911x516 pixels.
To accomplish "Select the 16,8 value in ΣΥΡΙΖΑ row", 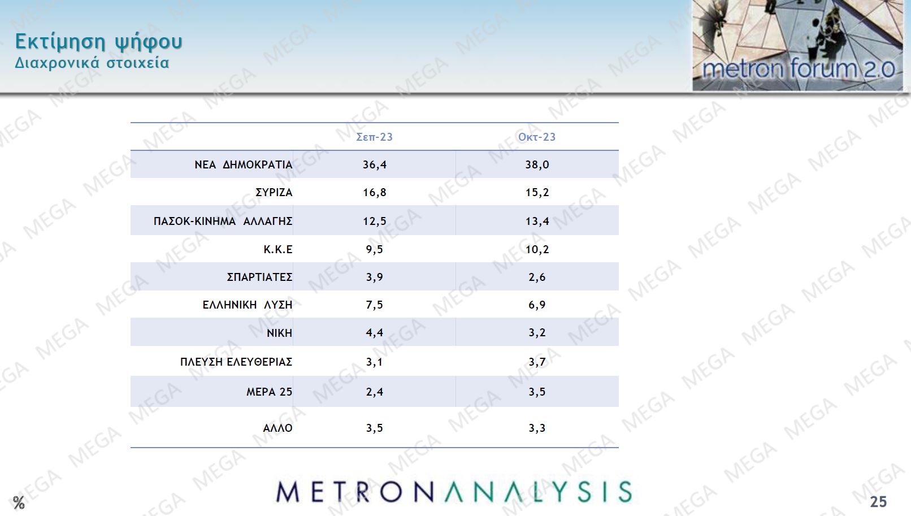I will (x=374, y=192).
